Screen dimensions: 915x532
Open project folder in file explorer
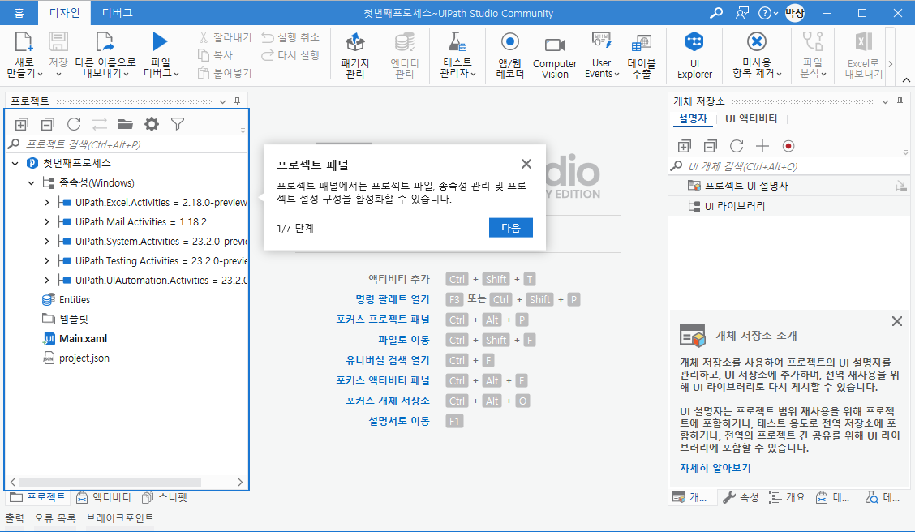(126, 124)
